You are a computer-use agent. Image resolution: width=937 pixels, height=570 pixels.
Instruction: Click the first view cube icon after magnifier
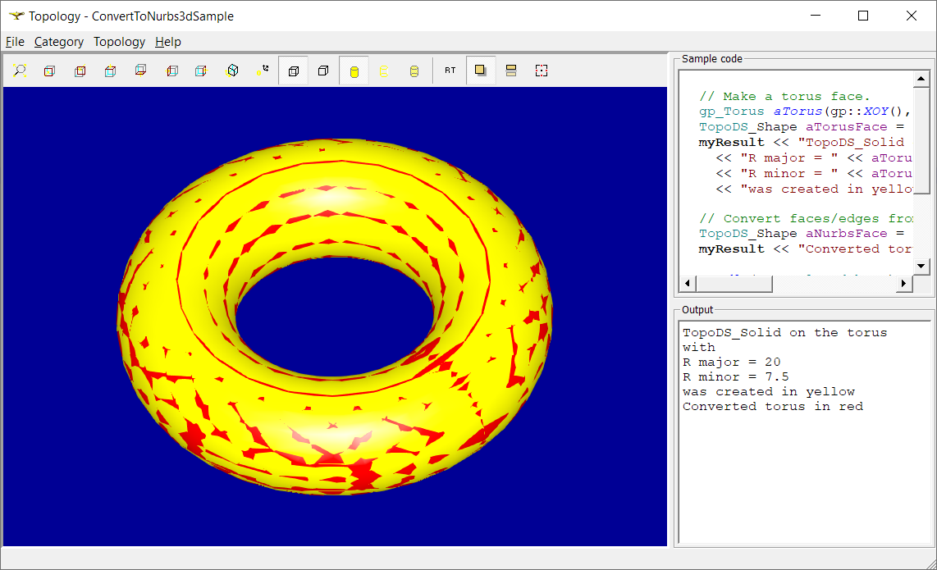[x=49, y=71]
